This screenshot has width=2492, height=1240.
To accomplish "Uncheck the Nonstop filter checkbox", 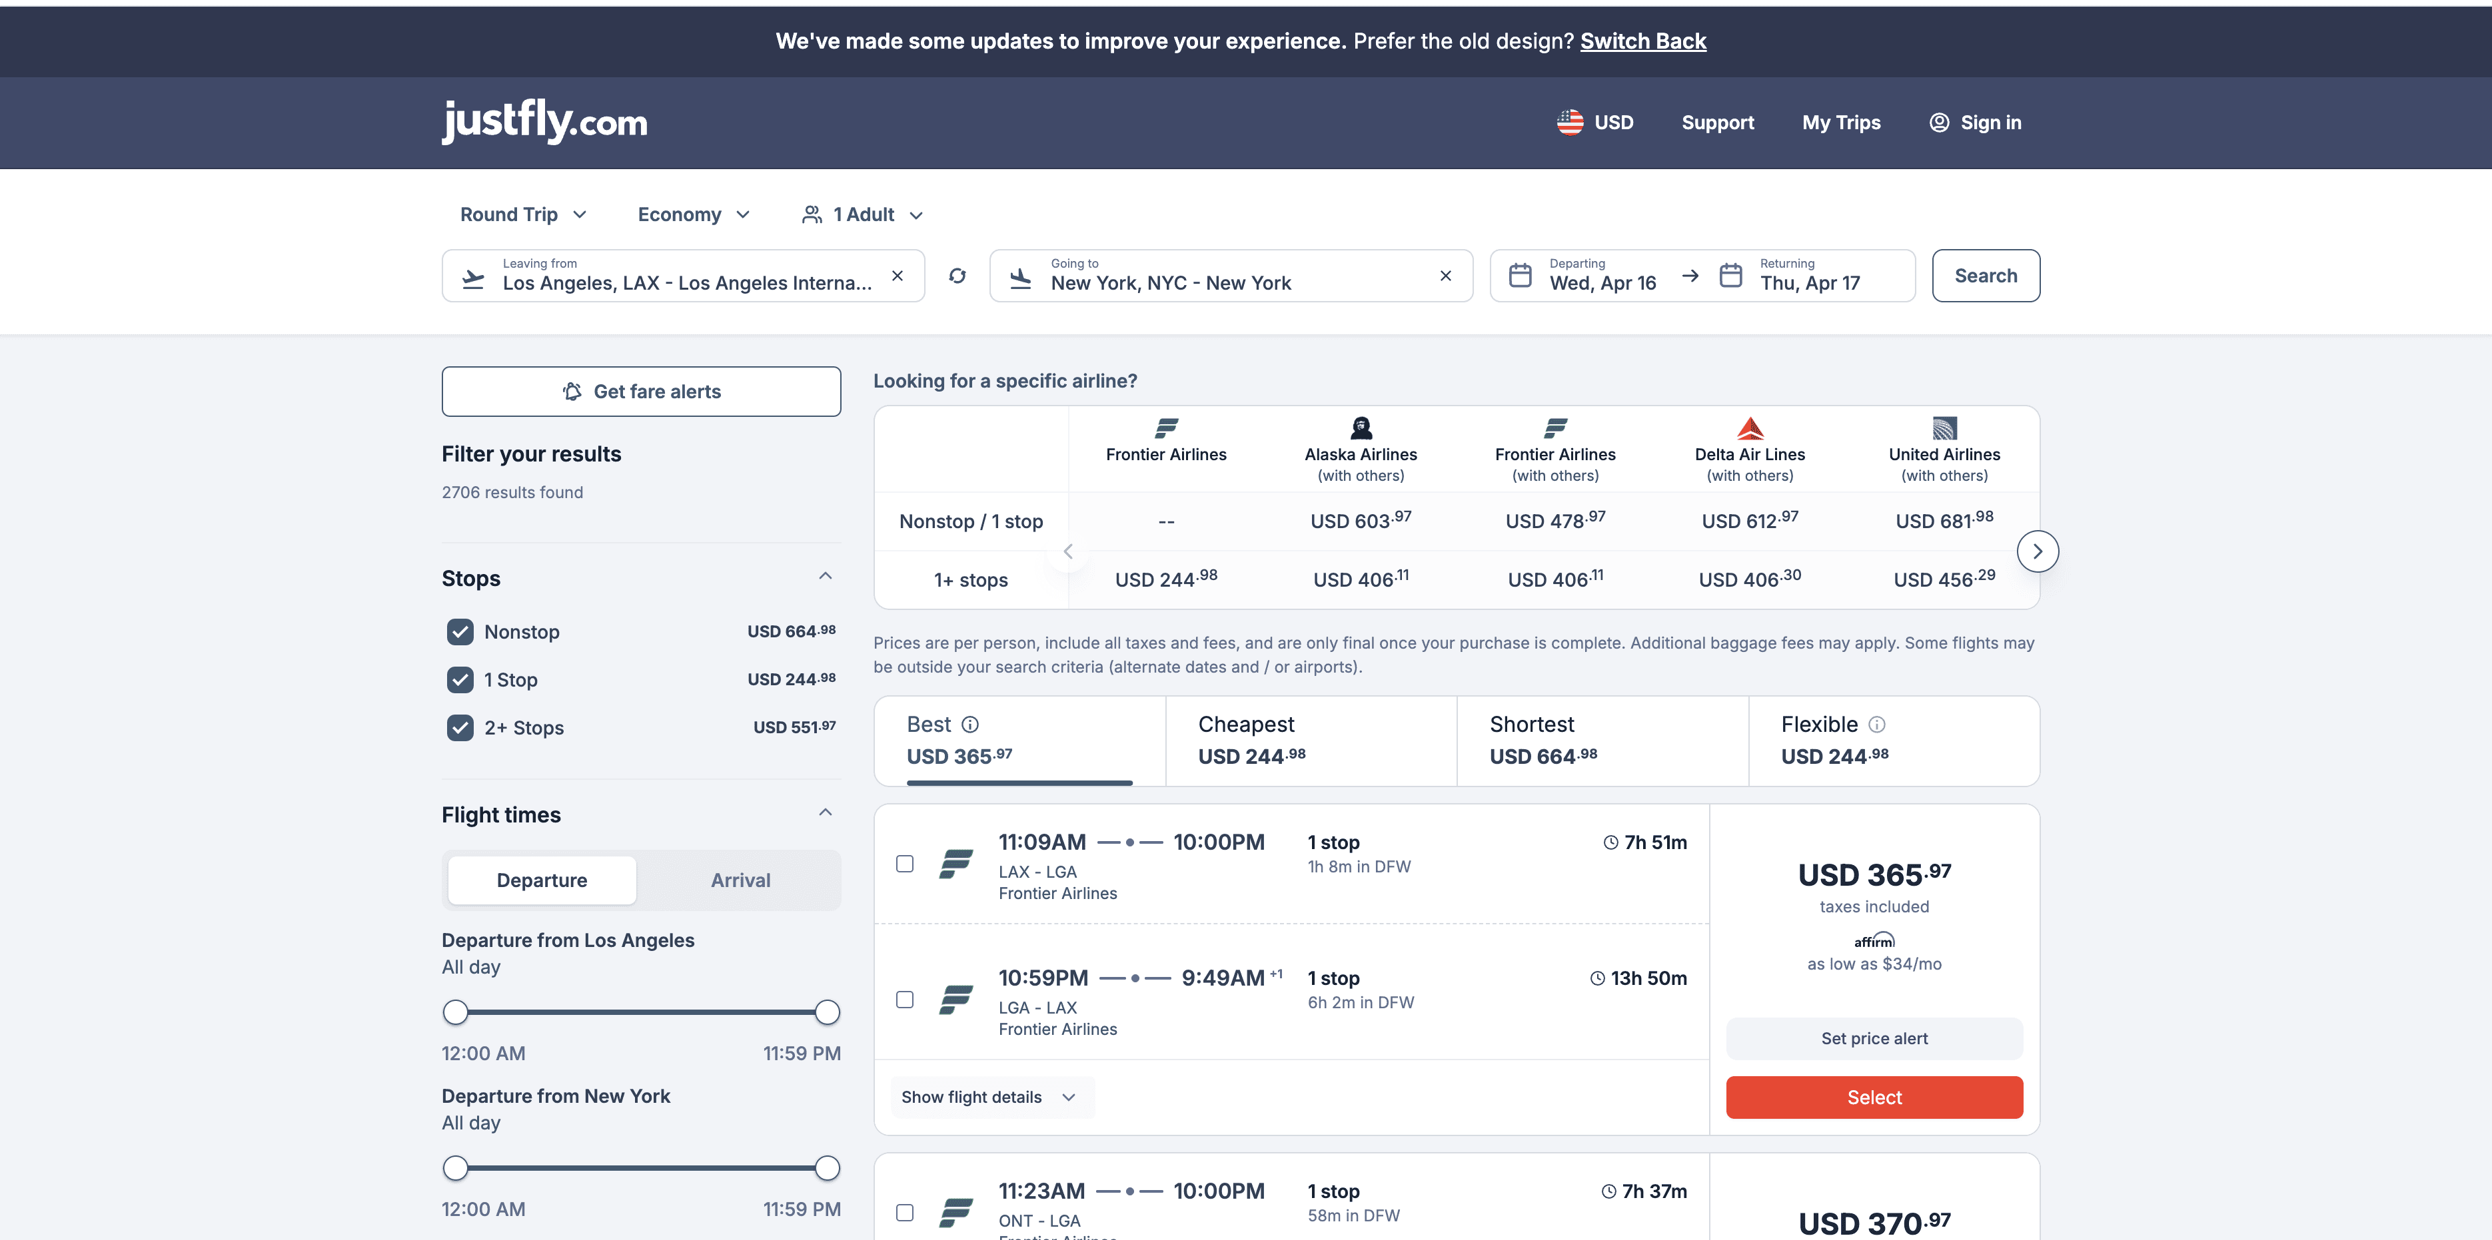I will click(x=460, y=631).
